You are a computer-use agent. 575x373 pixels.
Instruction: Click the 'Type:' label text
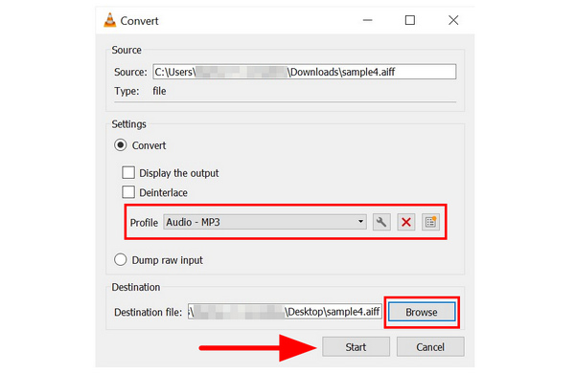click(126, 91)
